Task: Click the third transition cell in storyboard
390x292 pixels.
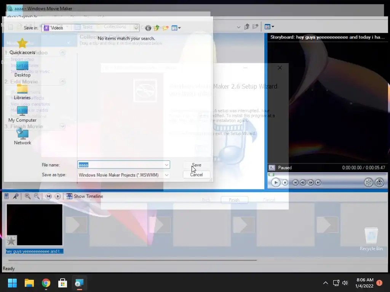Action: tap(243, 225)
